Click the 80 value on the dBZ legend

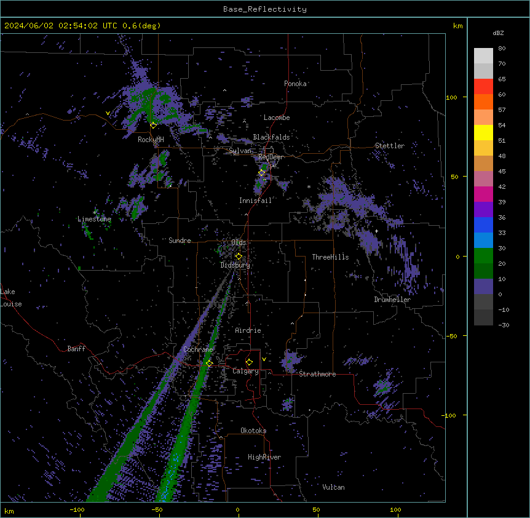point(502,49)
